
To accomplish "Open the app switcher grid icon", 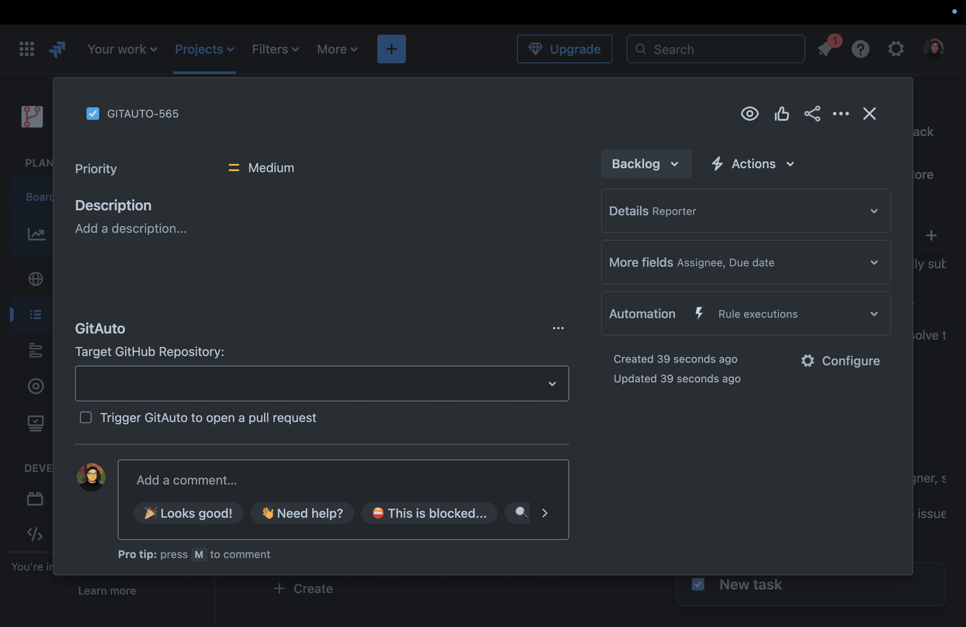I will [26, 49].
